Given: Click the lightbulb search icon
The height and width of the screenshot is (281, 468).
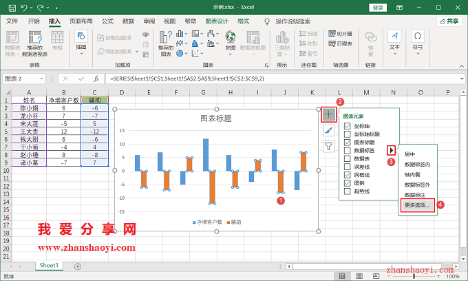Looking at the screenshot, I should click(267, 21).
